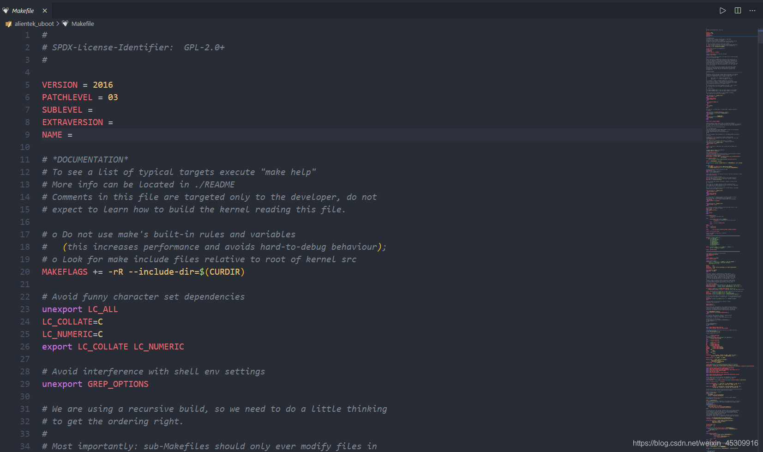Click unexport keyword before LC_ALL
The height and width of the screenshot is (452, 763).
pyautogui.click(x=62, y=309)
